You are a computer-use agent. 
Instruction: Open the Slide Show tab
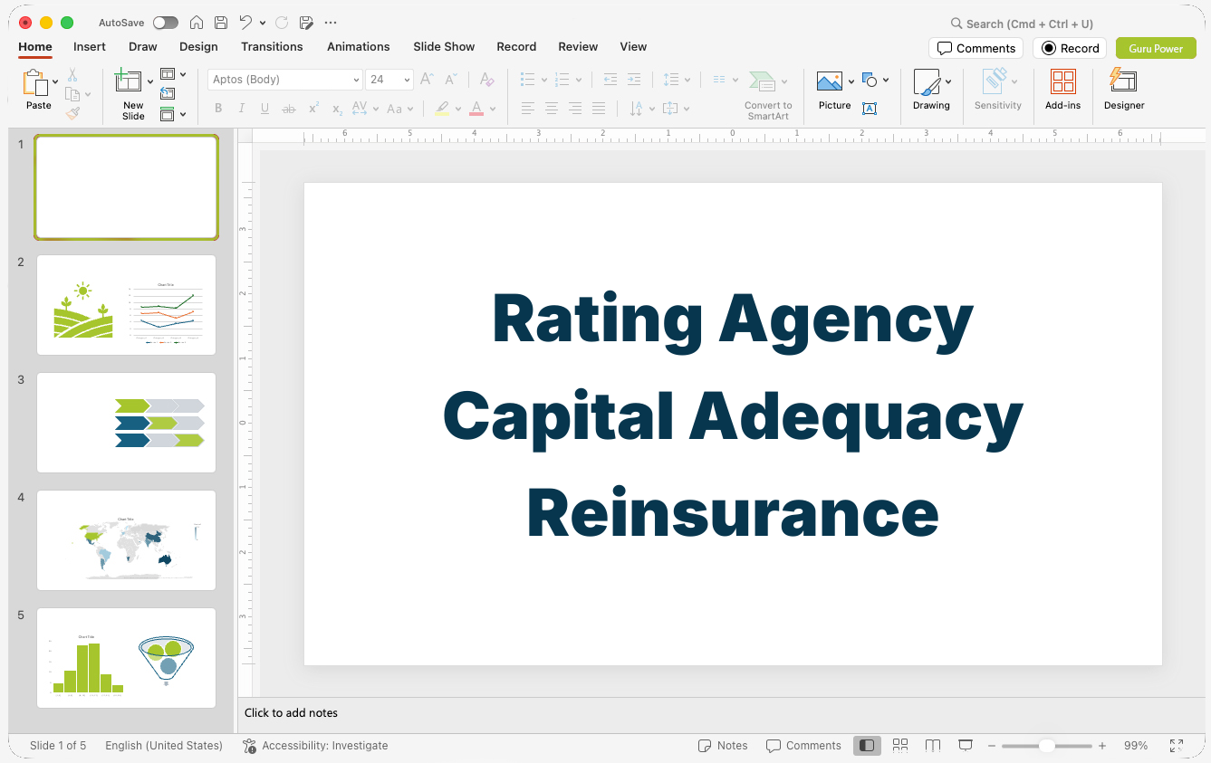pos(444,46)
